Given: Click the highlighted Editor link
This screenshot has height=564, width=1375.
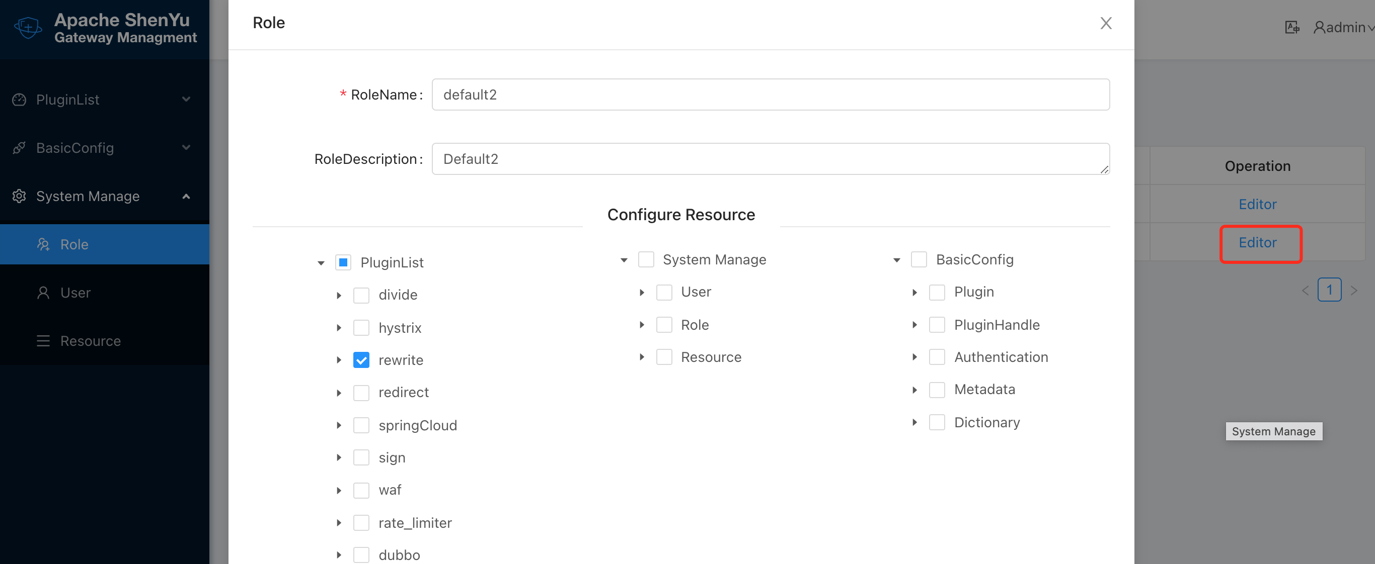Looking at the screenshot, I should tap(1257, 243).
